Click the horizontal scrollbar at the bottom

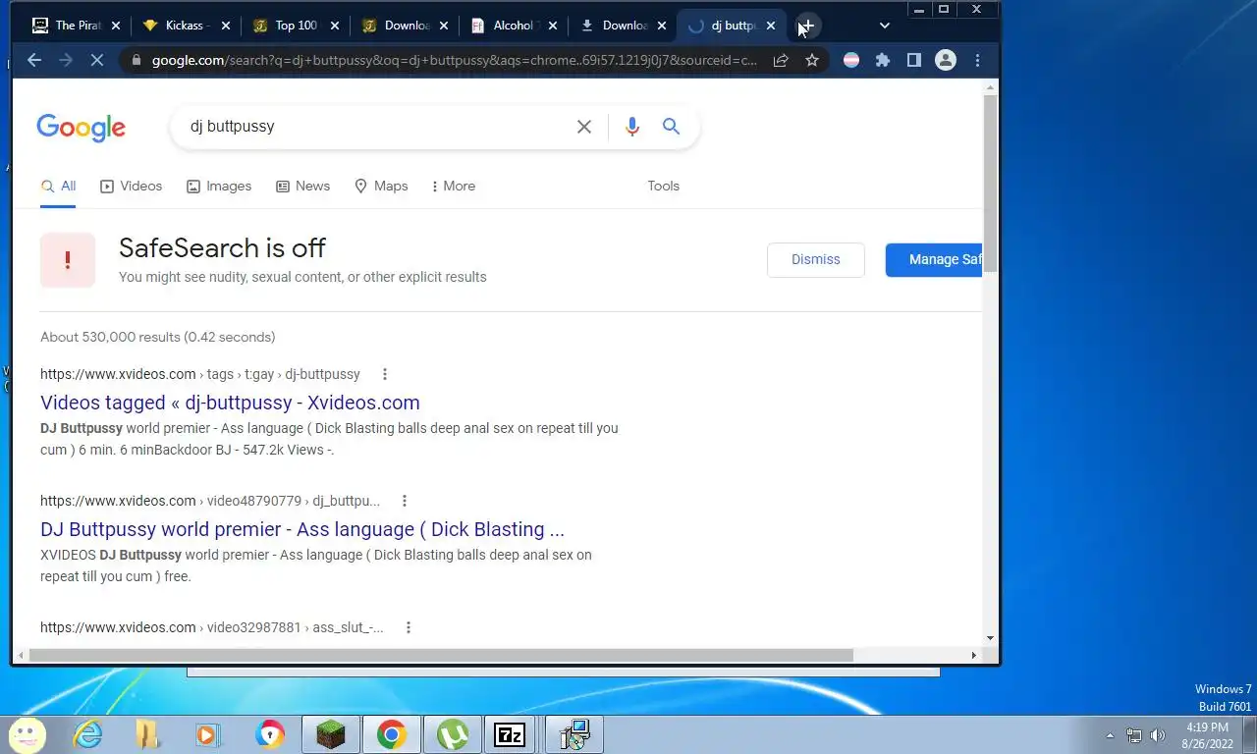point(441,655)
